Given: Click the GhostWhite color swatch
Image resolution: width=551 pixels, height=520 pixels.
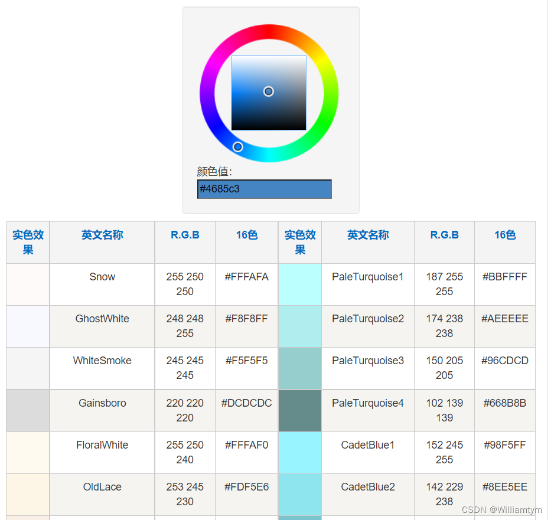Looking at the screenshot, I should point(28,326).
